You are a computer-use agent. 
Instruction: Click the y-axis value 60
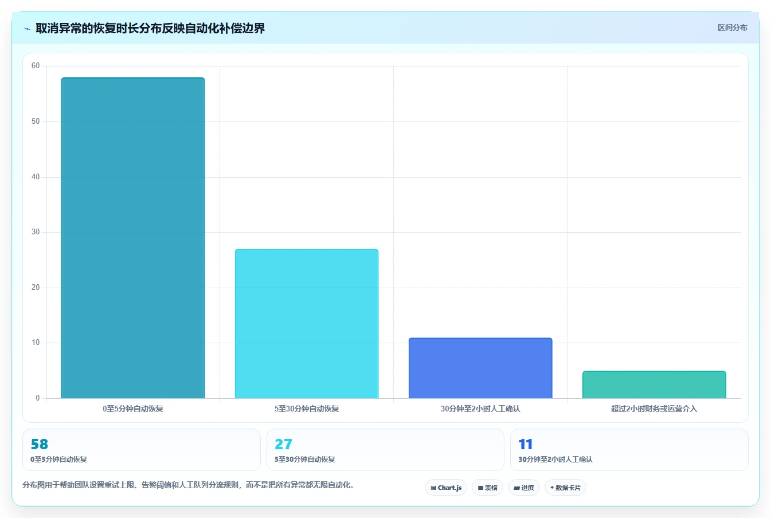tap(36, 66)
